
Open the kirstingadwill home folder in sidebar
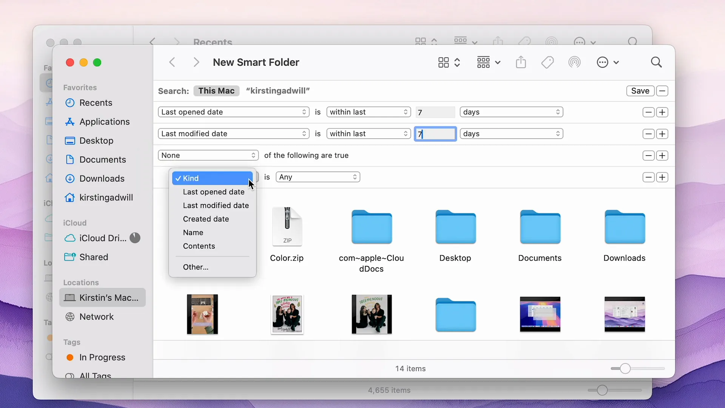pyautogui.click(x=102, y=197)
